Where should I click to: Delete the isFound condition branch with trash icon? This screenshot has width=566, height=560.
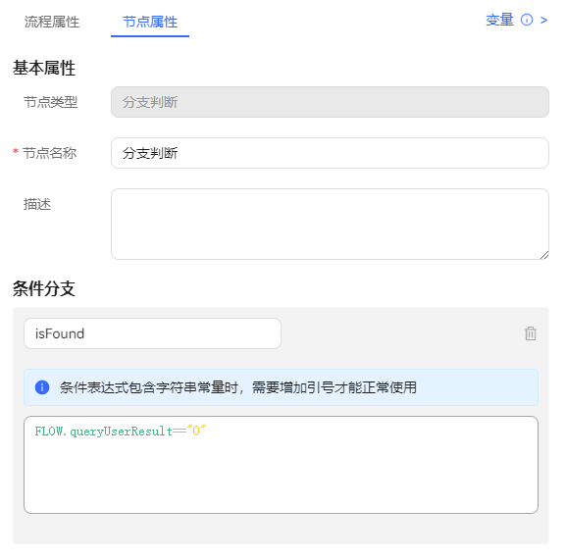(x=531, y=333)
